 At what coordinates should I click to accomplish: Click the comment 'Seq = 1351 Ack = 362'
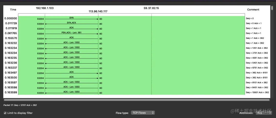click(x=257, y=48)
